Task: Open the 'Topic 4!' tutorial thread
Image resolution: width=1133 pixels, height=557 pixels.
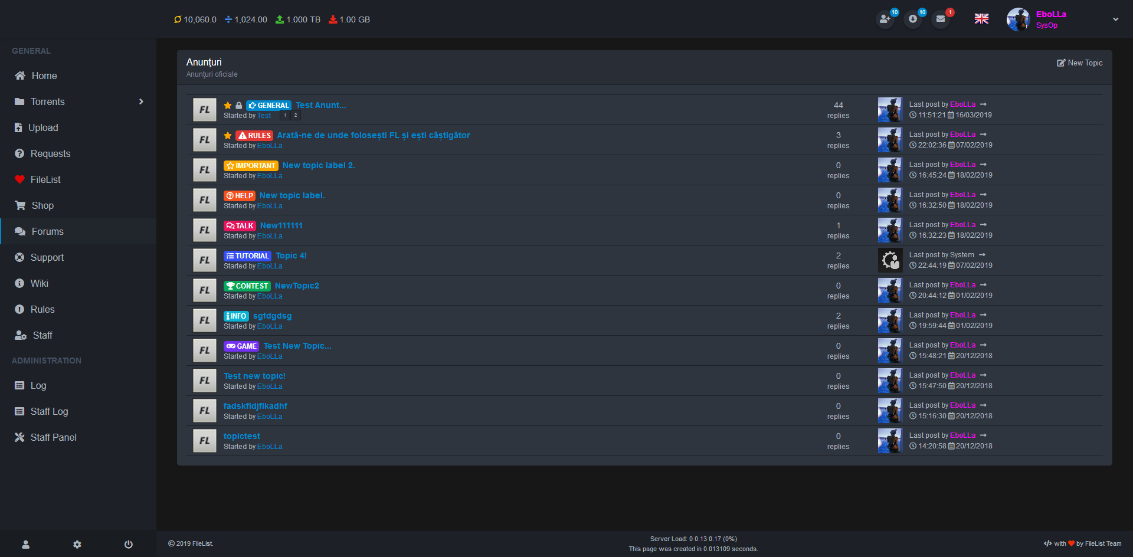Action: click(291, 255)
